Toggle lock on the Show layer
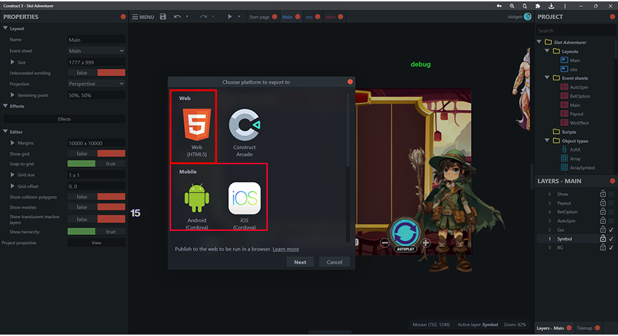 (603, 194)
